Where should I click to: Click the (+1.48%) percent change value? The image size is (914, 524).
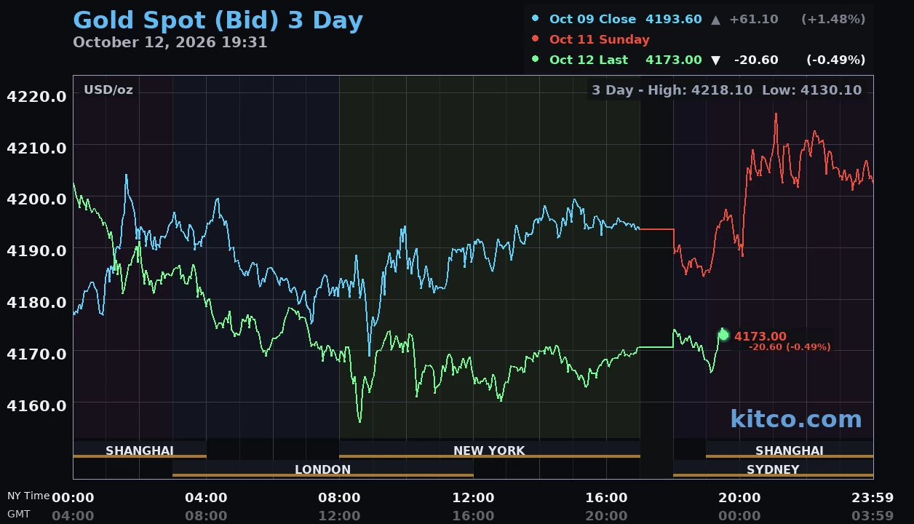(833, 19)
